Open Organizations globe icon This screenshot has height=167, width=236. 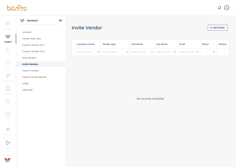pos(8,75)
